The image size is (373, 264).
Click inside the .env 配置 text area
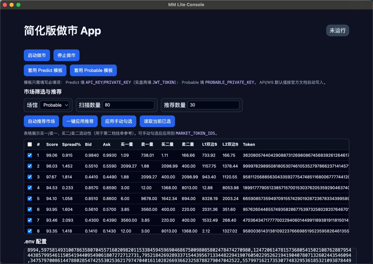(x=190, y=256)
